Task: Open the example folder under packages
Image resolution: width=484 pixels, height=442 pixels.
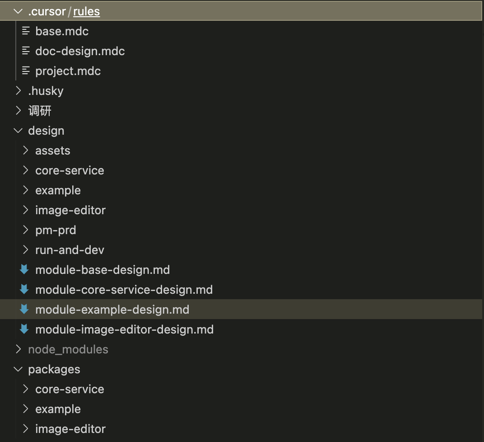Action: [58, 409]
